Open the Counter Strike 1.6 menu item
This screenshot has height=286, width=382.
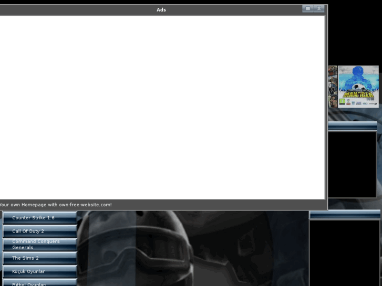(40, 218)
